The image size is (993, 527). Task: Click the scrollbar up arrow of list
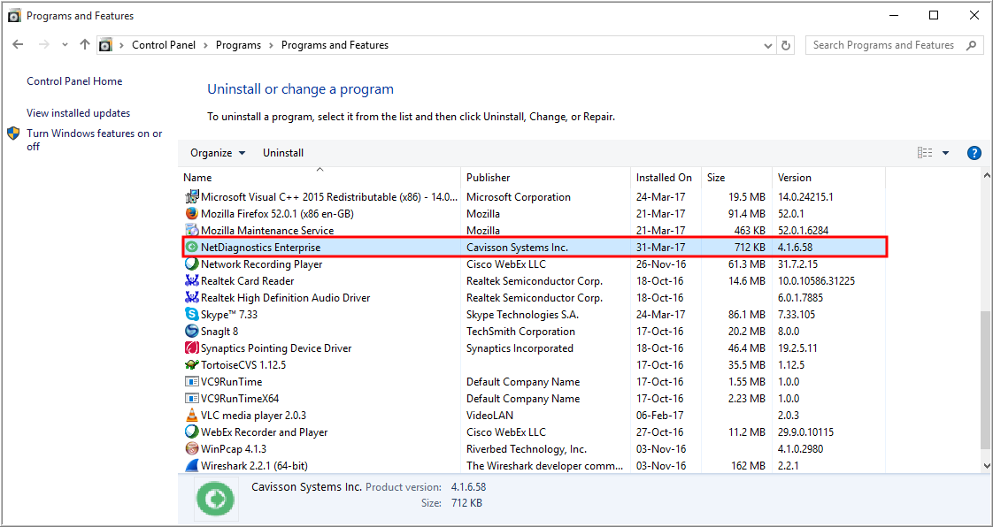(986, 174)
